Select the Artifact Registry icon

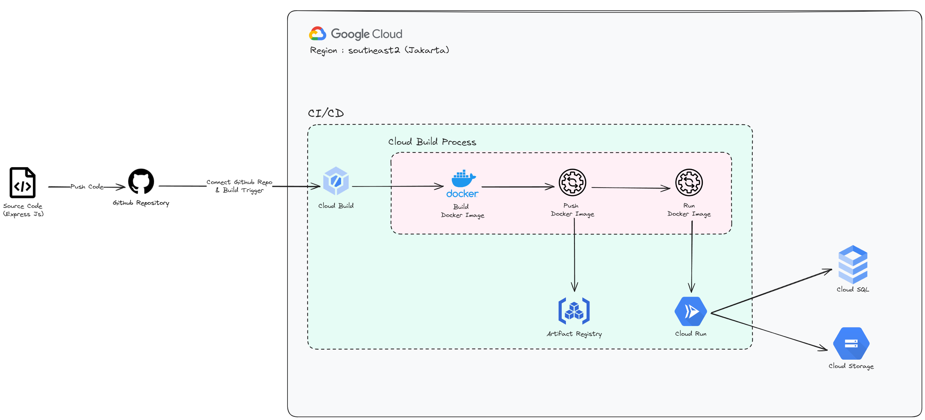coord(574,311)
